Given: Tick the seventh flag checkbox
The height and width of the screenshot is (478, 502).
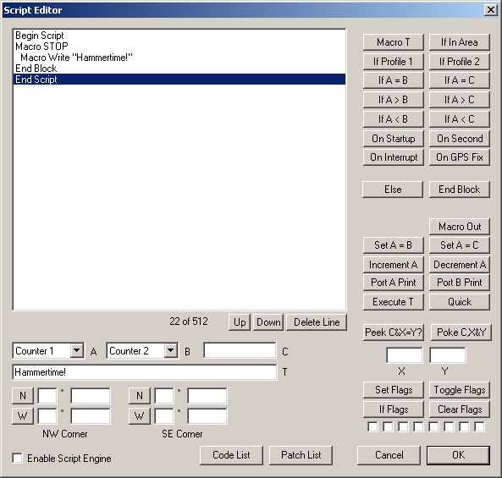Looking at the screenshot, I should click(464, 426).
